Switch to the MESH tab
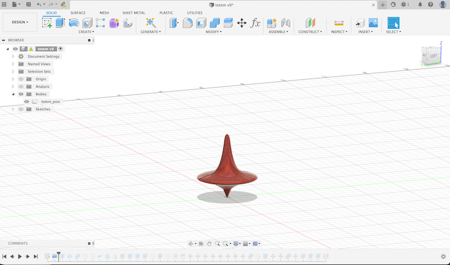This screenshot has width=450, height=265. click(x=104, y=13)
